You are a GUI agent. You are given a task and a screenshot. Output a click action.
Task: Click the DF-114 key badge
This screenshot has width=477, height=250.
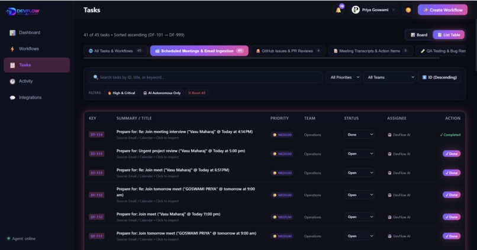tap(96, 135)
